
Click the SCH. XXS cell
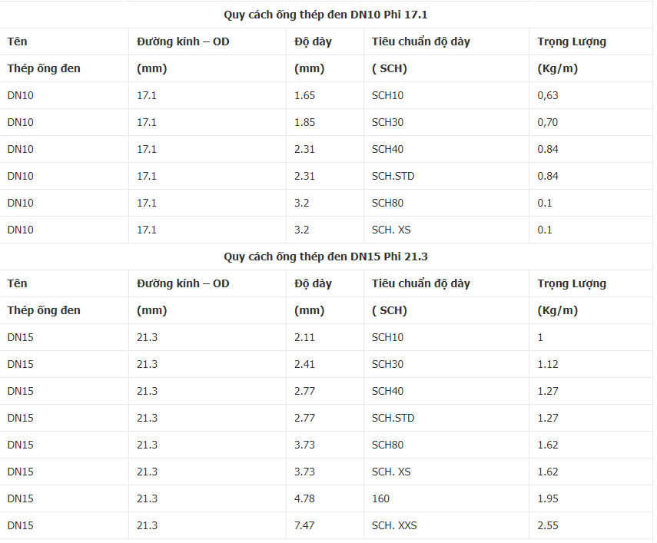click(395, 525)
